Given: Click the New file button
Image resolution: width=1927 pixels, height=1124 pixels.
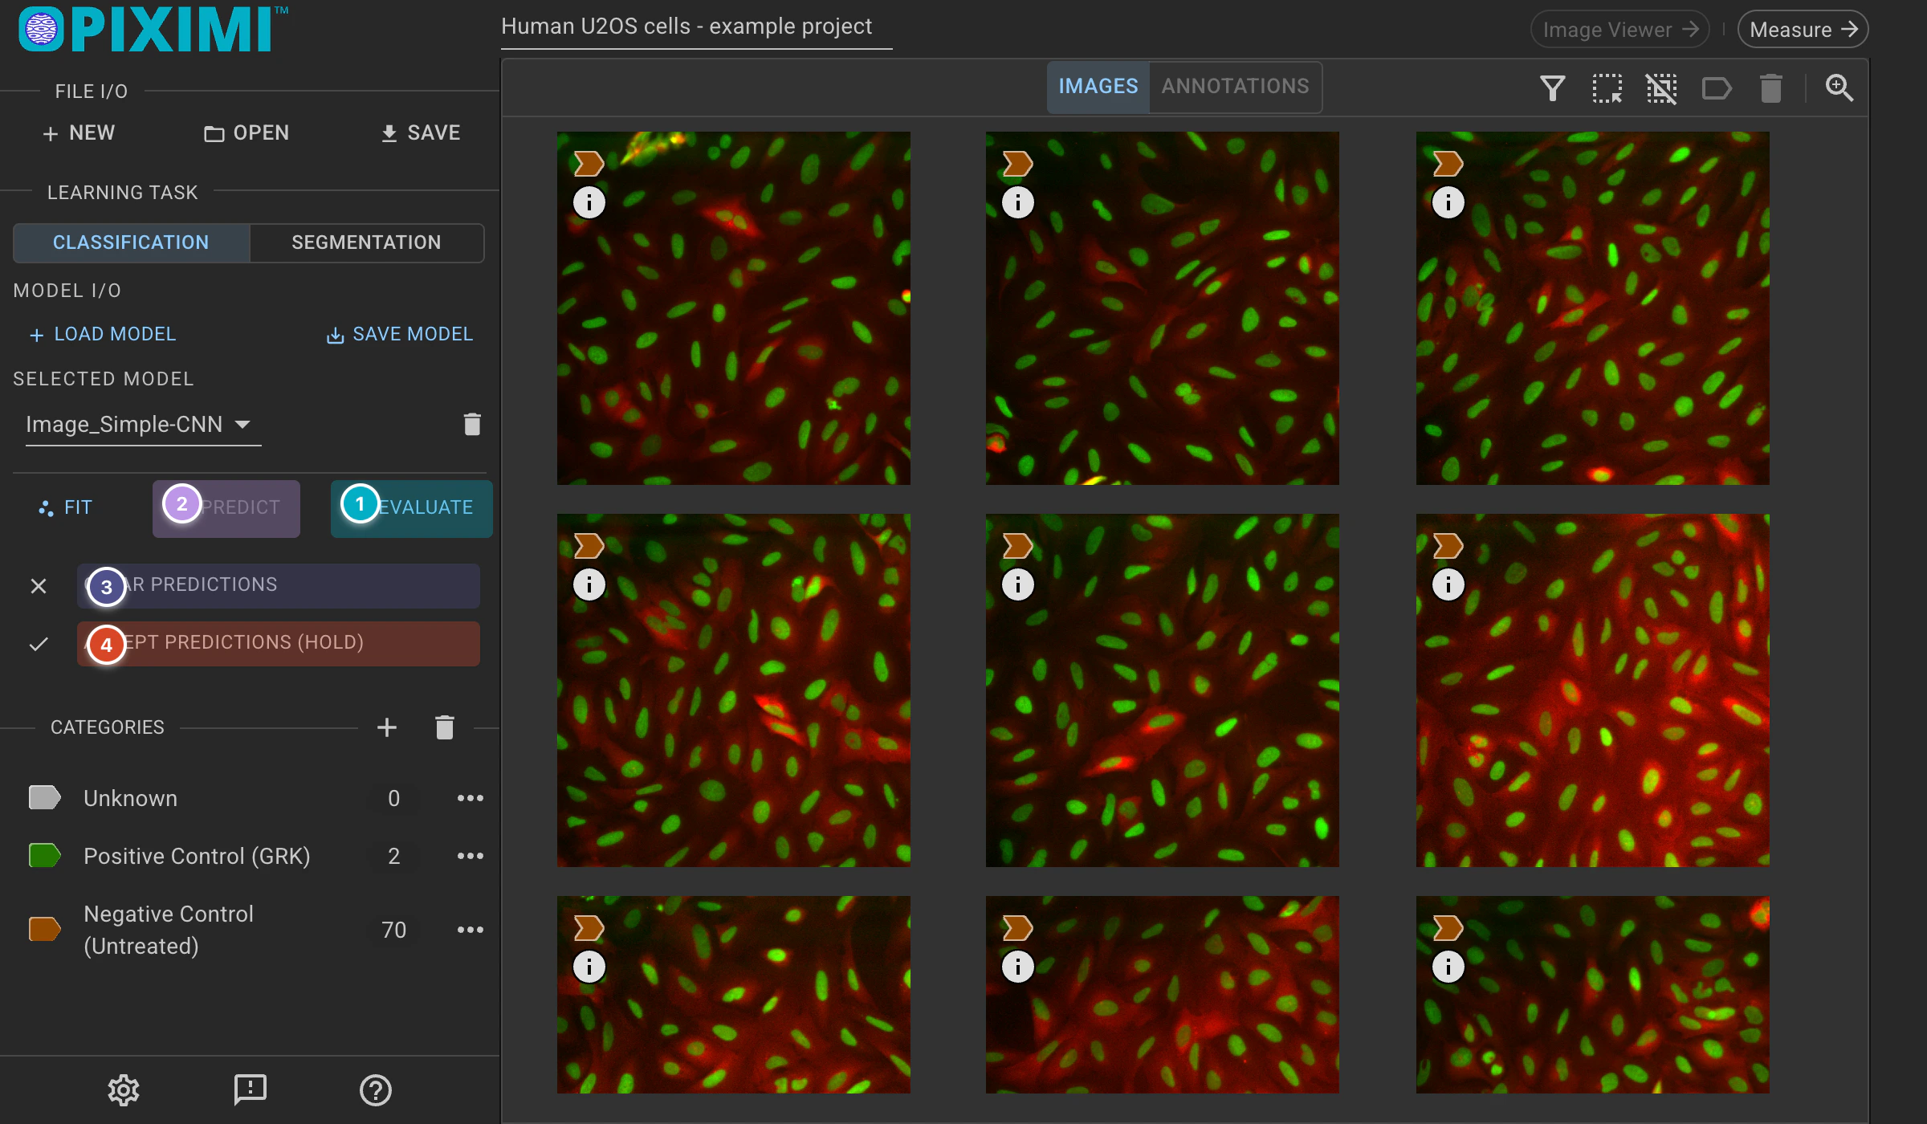Looking at the screenshot, I should click(x=79, y=132).
